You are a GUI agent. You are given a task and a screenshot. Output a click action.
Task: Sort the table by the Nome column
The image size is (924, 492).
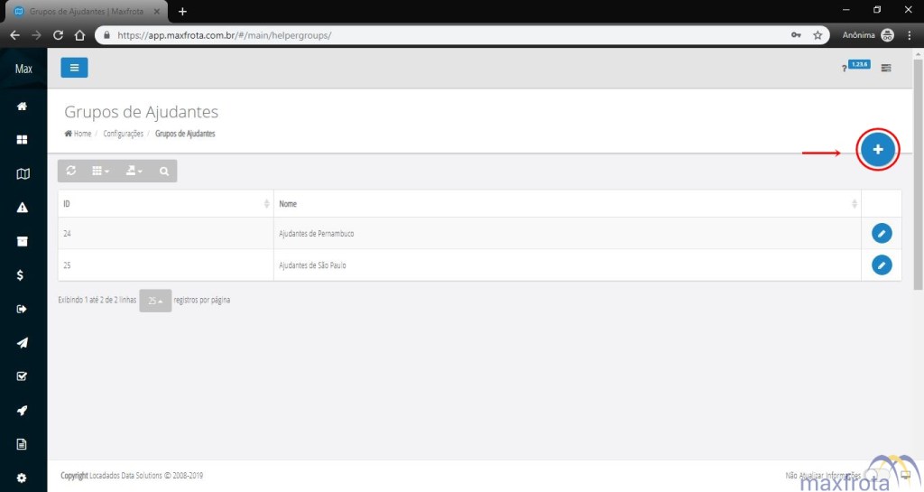click(x=567, y=204)
